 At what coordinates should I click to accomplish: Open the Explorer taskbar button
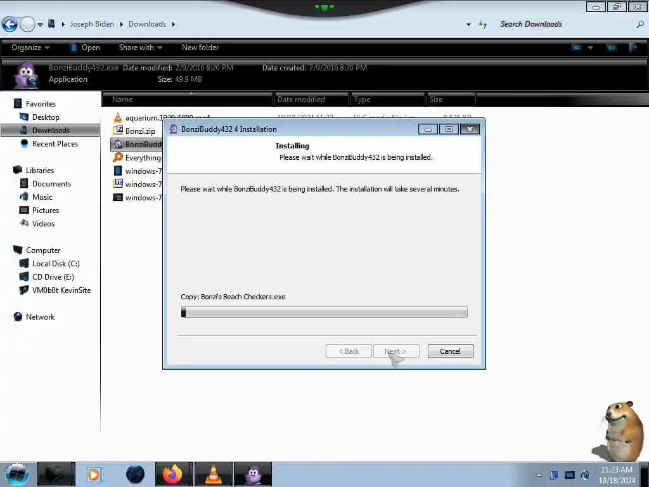click(56, 474)
